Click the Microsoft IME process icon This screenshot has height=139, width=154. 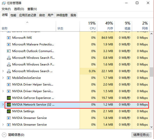pyautogui.click(x=9, y=38)
